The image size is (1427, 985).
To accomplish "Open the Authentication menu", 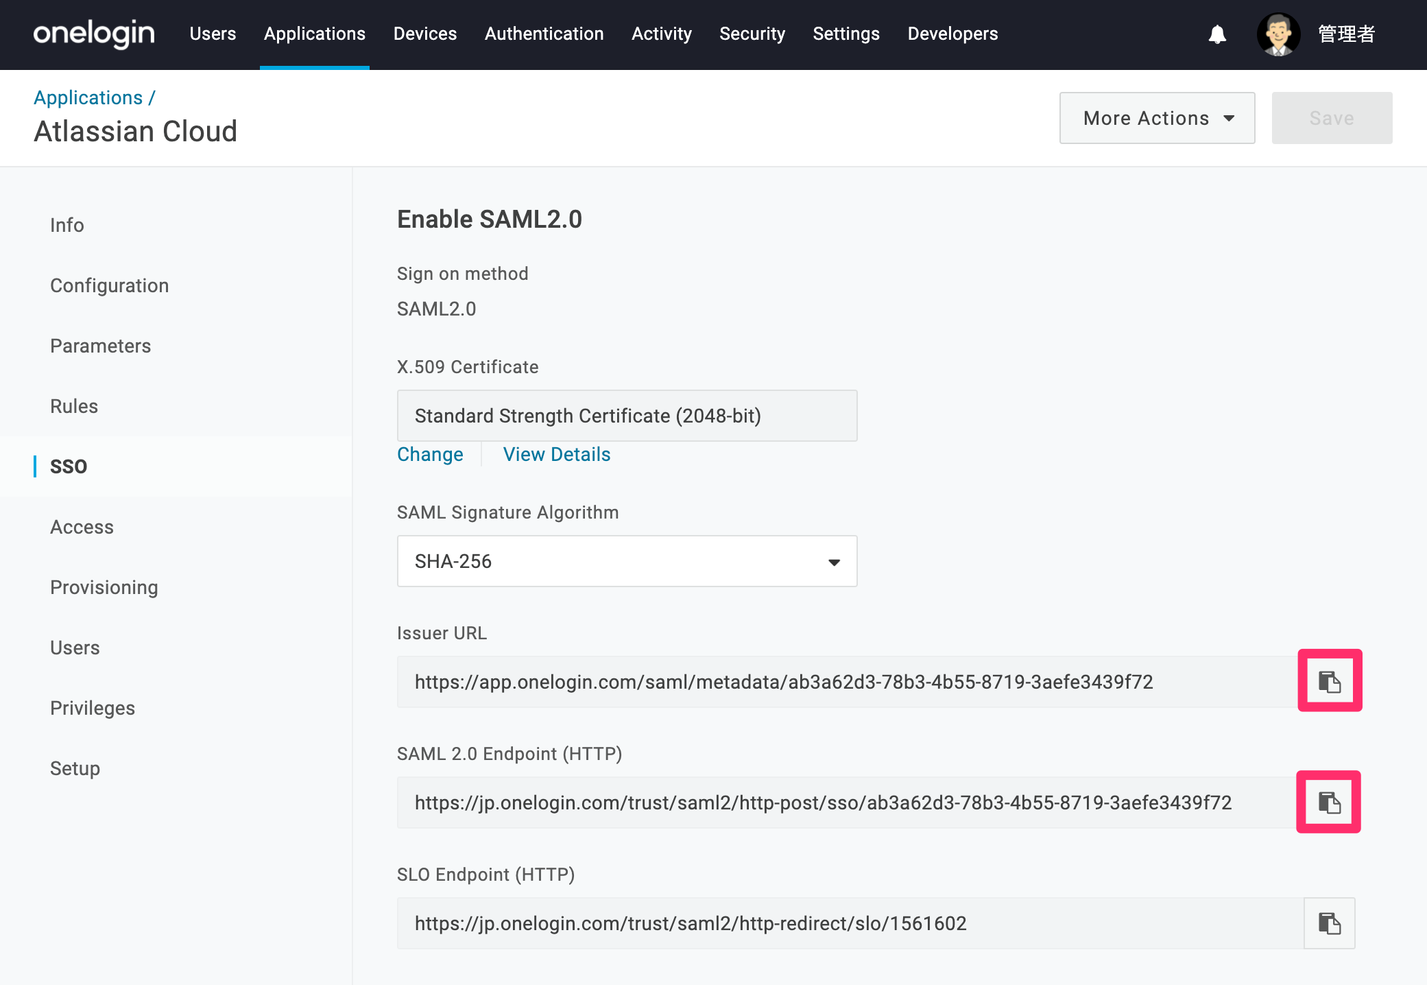I will point(544,34).
